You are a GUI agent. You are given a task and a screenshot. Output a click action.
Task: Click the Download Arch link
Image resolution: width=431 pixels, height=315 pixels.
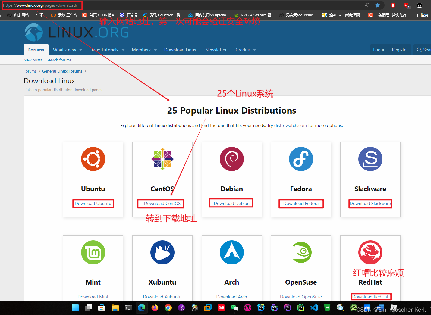(232, 297)
